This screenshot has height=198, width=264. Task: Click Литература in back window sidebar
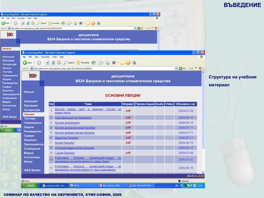click(10, 64)
